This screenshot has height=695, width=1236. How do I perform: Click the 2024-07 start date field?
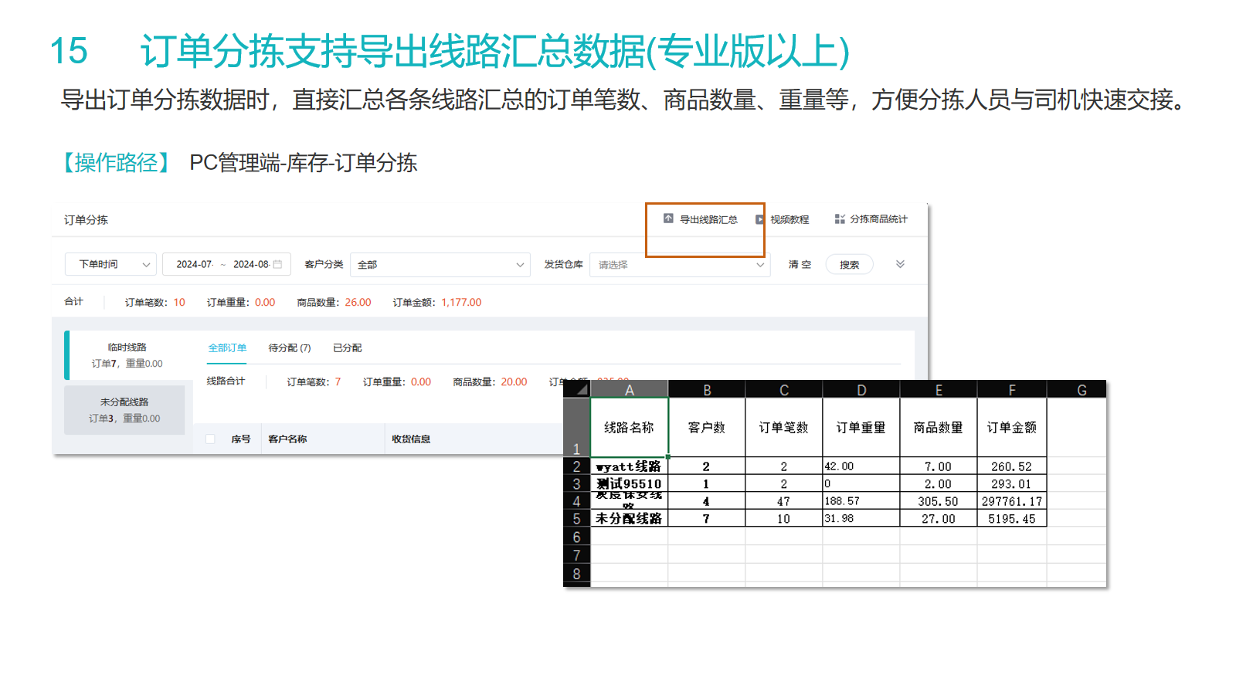coord(194,264)
